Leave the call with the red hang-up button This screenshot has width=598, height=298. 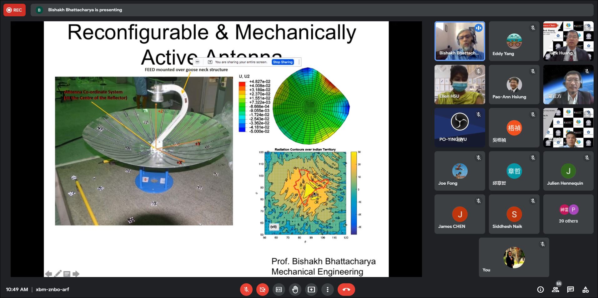(346, 290)
